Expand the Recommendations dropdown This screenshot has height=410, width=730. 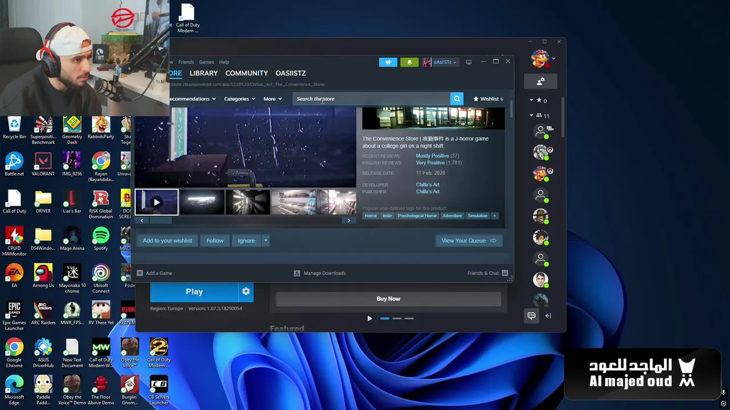click(192, 99)
